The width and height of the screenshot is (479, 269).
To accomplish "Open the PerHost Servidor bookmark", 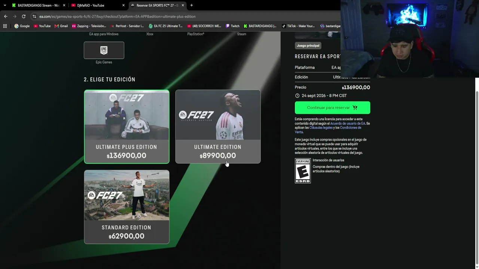I will coord(127,26).
